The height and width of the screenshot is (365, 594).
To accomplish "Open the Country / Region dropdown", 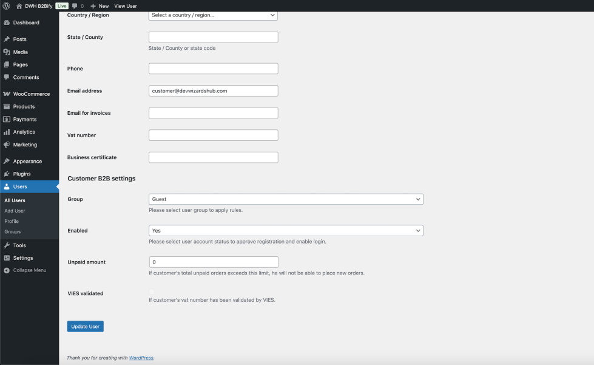I will pos(213,15).
